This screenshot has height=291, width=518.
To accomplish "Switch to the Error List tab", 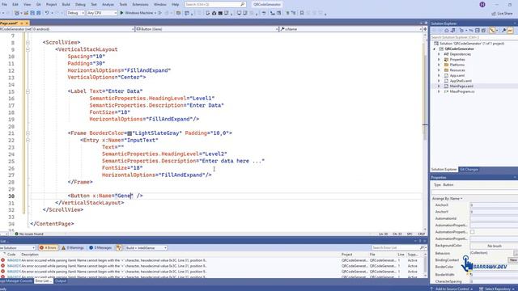I will pos(43,281).
